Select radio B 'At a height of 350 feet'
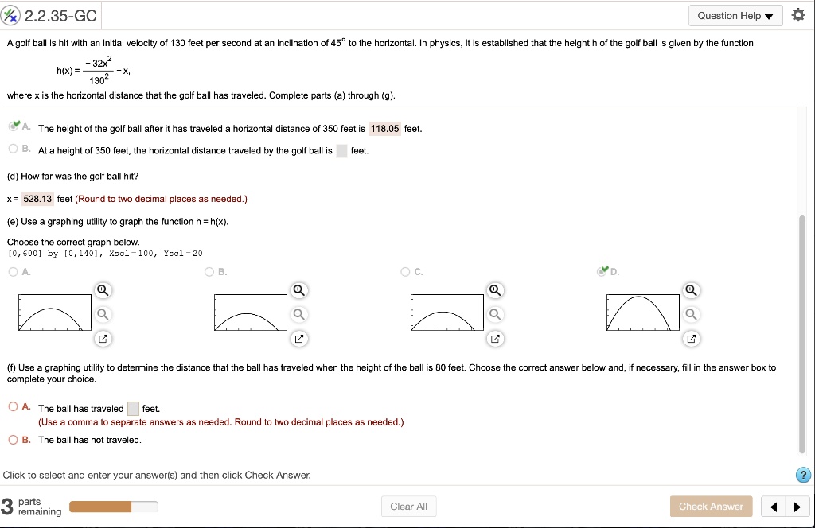Screen dimensions: 815x528 (x=14, y=149)
